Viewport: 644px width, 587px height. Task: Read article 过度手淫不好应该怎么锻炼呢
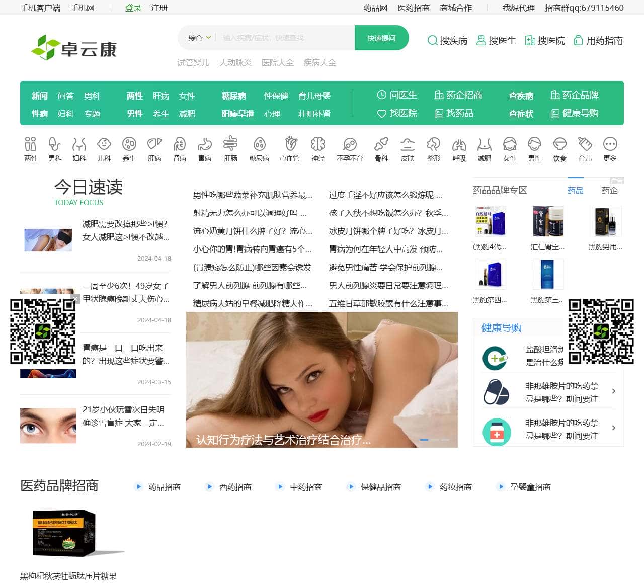point(385,195)
